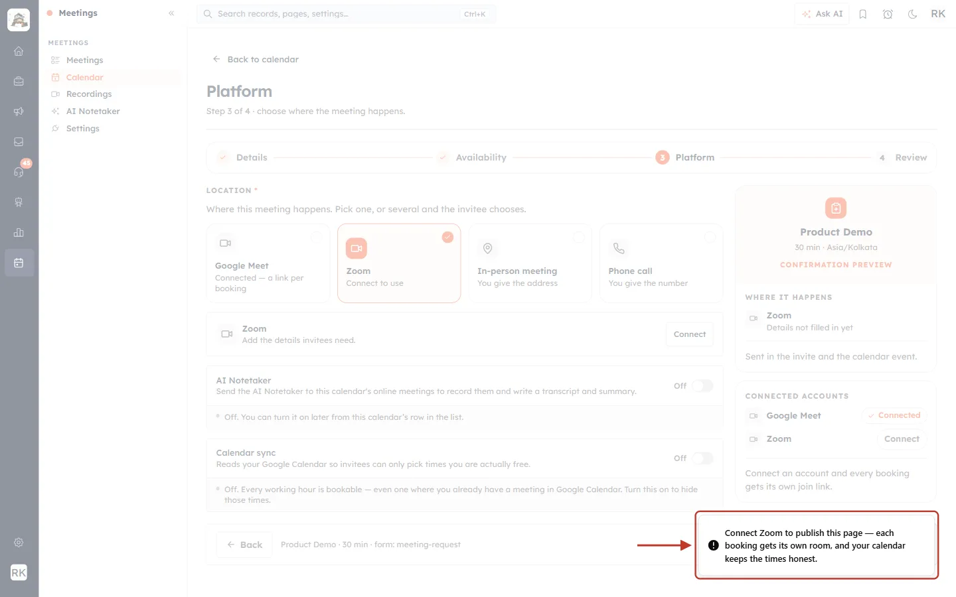Toggle the Calendar sync switch on
Viewport: 956px width, 597px height.
point(702,458)
